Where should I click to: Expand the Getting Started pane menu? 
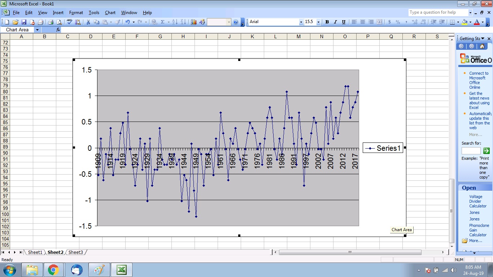(x=483, y=39)
